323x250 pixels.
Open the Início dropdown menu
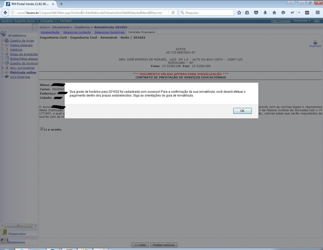(45, 27)
